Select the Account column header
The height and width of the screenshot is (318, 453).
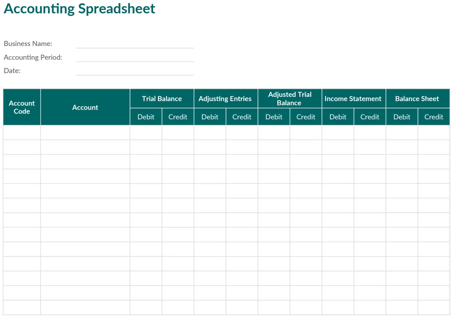(85, 107)
